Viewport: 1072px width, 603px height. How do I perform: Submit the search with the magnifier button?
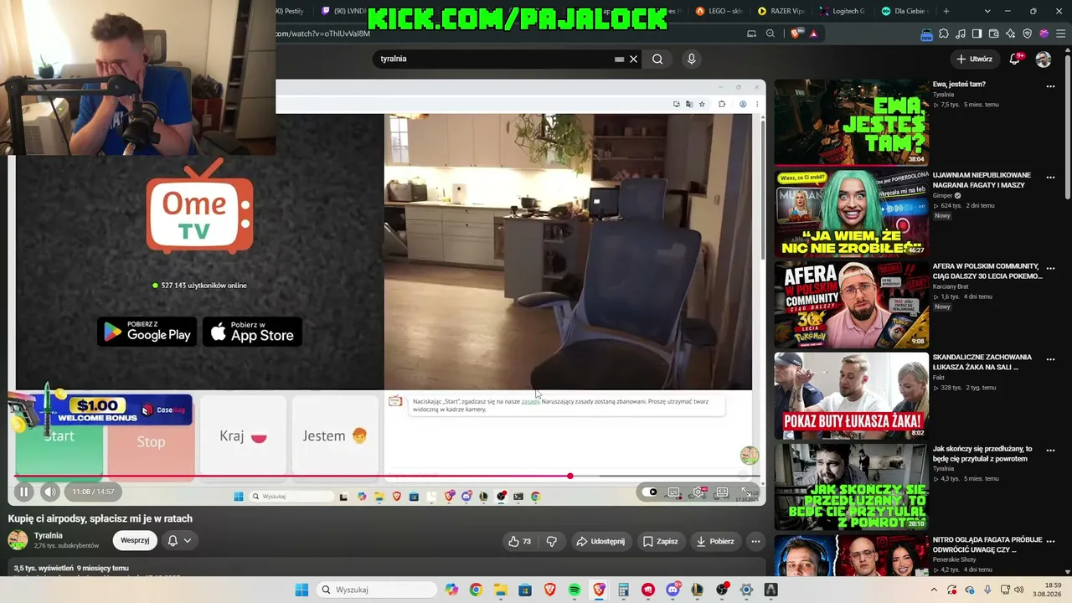coord(657,59)
